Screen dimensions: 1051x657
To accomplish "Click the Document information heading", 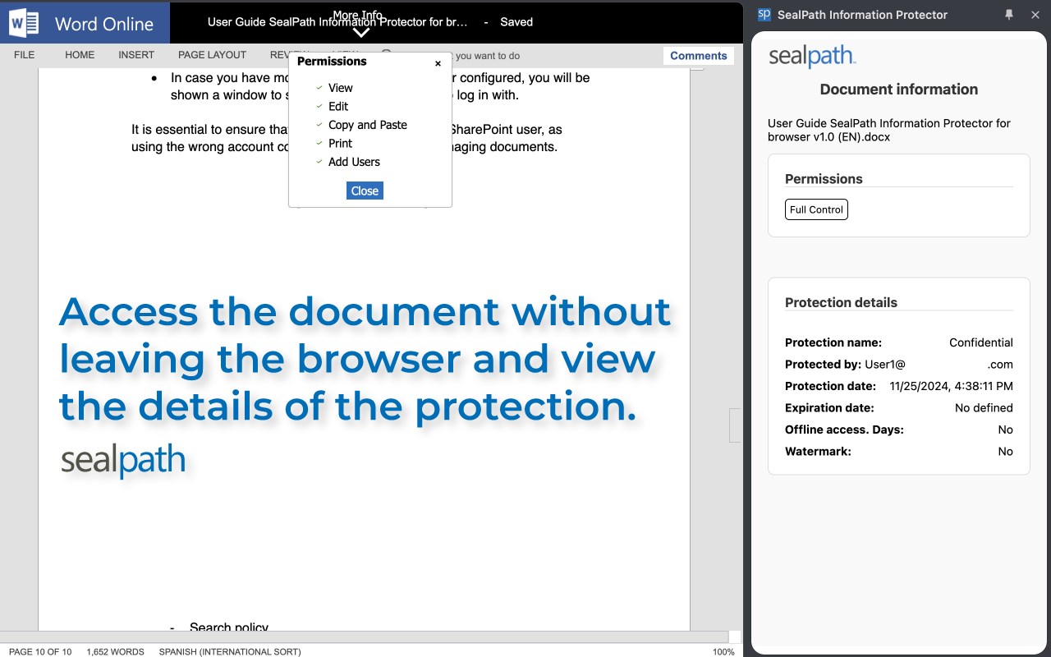I will pyautogui.click(x=899, y=90).
